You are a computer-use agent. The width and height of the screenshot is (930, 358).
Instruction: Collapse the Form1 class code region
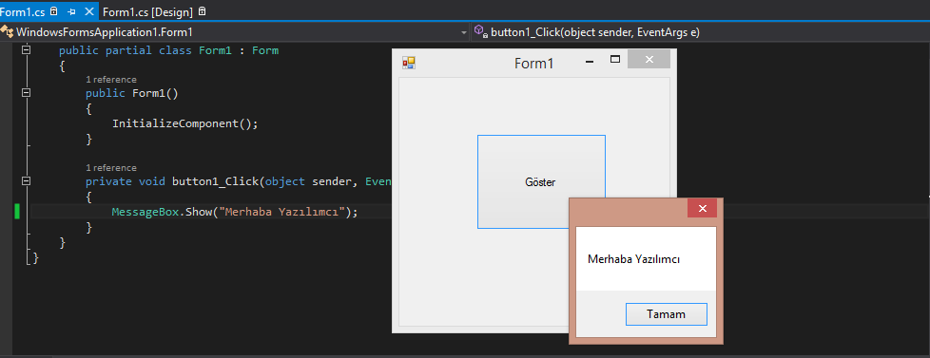coord(26,50)
